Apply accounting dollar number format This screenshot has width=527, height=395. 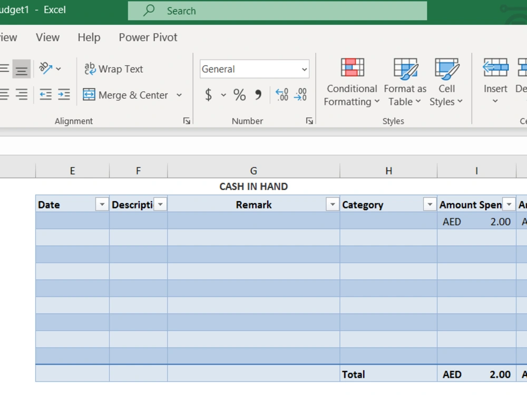coord(208,95)
